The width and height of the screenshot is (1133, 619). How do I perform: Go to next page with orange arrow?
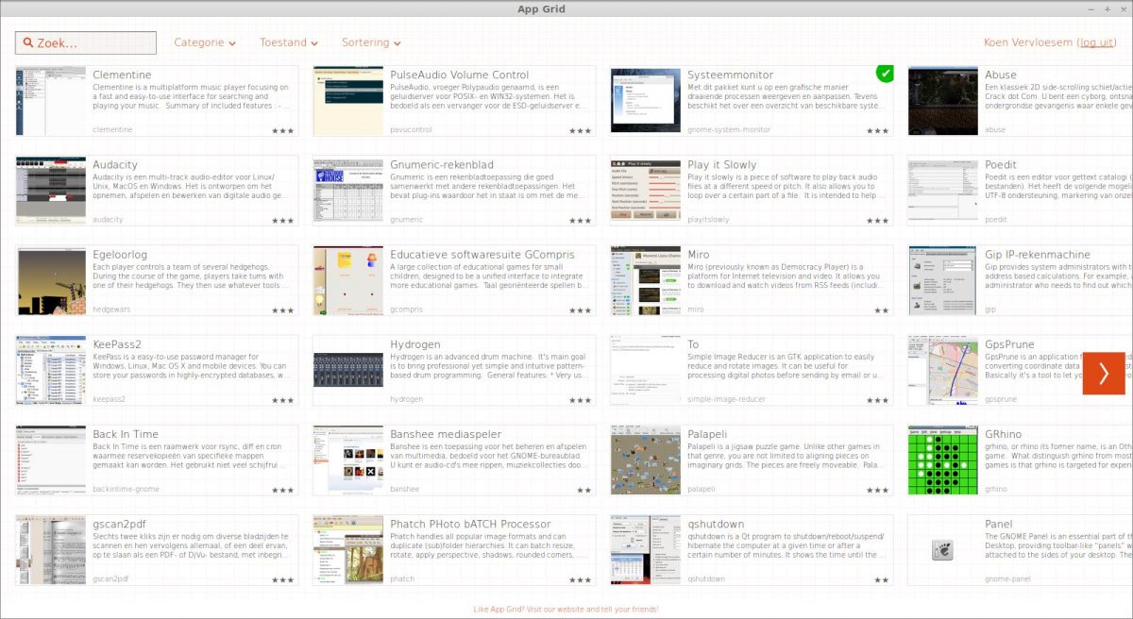coord(1103,373)
